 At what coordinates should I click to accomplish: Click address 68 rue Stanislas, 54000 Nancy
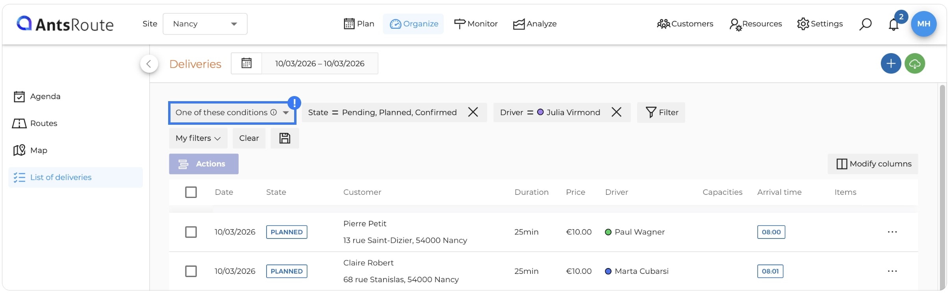point(401,279)
